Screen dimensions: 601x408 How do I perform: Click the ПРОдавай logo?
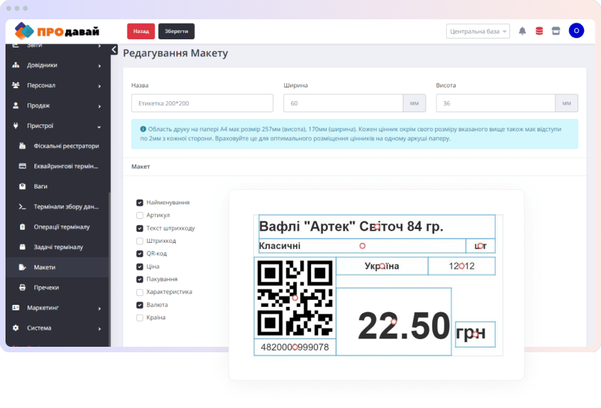pos(56,31)
